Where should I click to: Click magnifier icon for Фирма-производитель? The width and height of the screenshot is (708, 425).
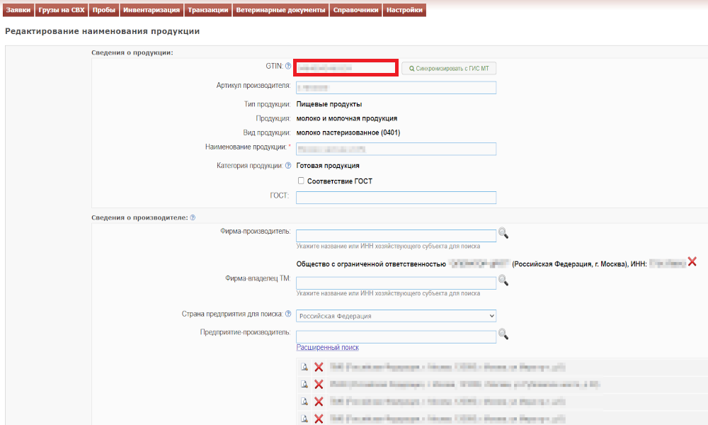(503, 234)
